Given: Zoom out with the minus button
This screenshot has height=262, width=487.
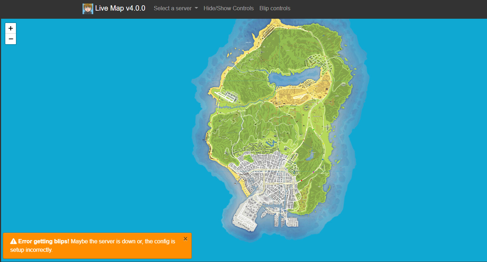Looking at the screenshot, I should point(11,39).
